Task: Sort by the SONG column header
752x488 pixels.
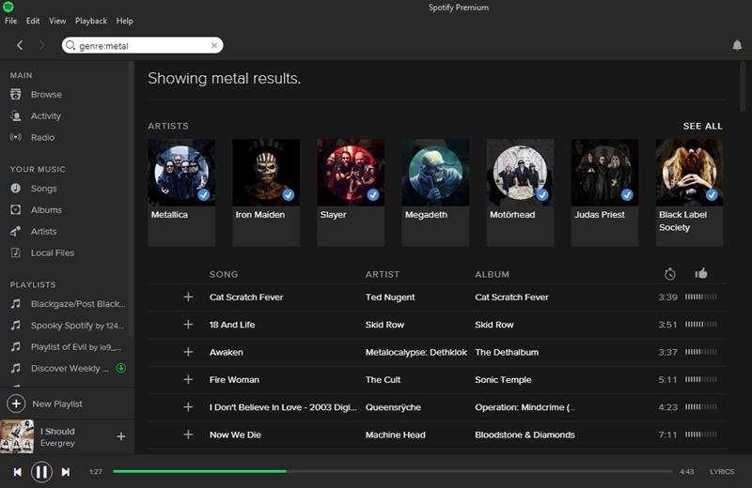Action: pos(224,274)
